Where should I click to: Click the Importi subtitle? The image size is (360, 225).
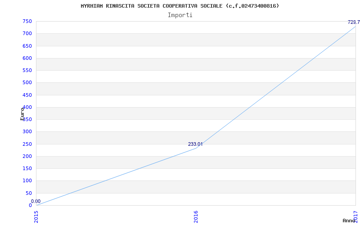[x=180, y=15]
